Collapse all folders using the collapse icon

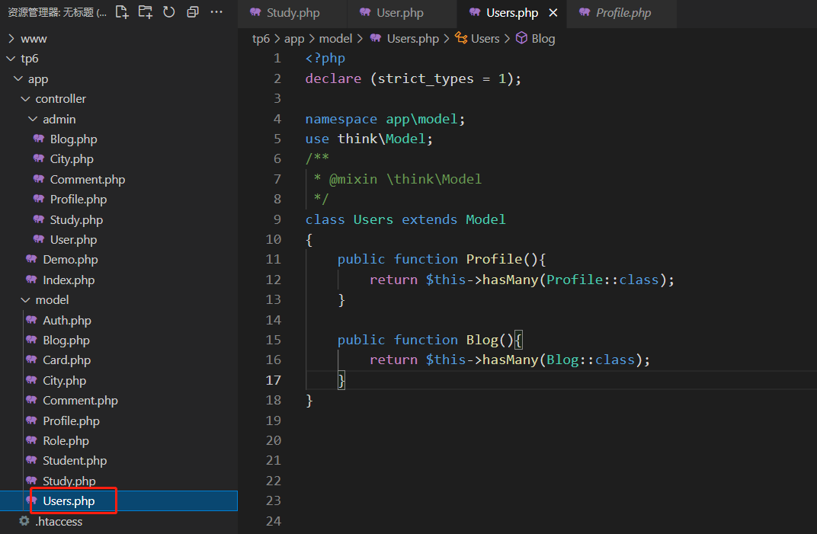[193, 12]
